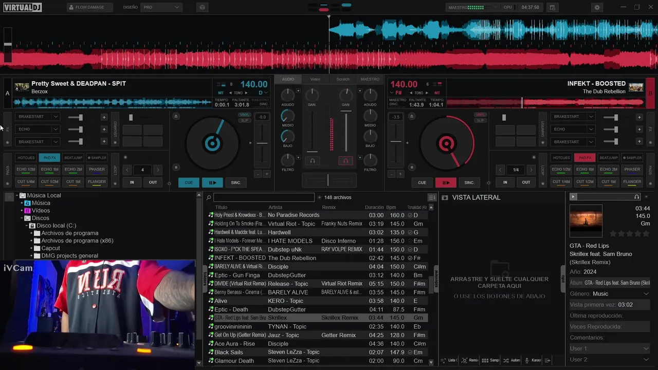Viewport: 658px width, 370px height.
Task: Toggle SINC. on deck A
Action: tap(236, 182)
